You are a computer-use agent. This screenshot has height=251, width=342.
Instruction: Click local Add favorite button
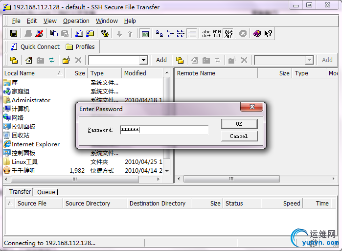pyautogui.click(x=161, y=60)
